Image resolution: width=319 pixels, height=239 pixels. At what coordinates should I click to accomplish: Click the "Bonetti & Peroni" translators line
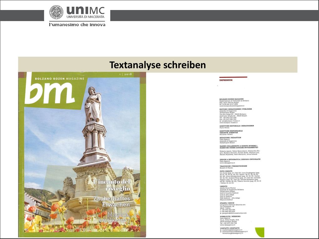226,168
